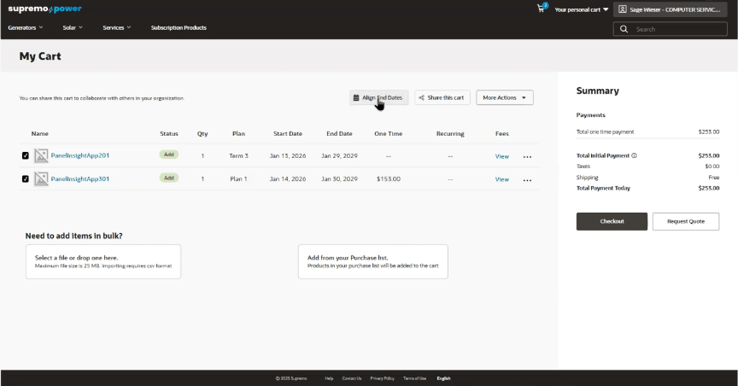Open the Solar menu
738x386 pixels.
73,28
